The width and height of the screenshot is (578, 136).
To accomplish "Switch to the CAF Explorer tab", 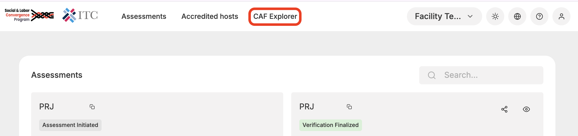I will coord(275,17).
